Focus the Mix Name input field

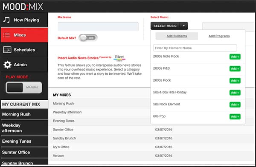98,26
